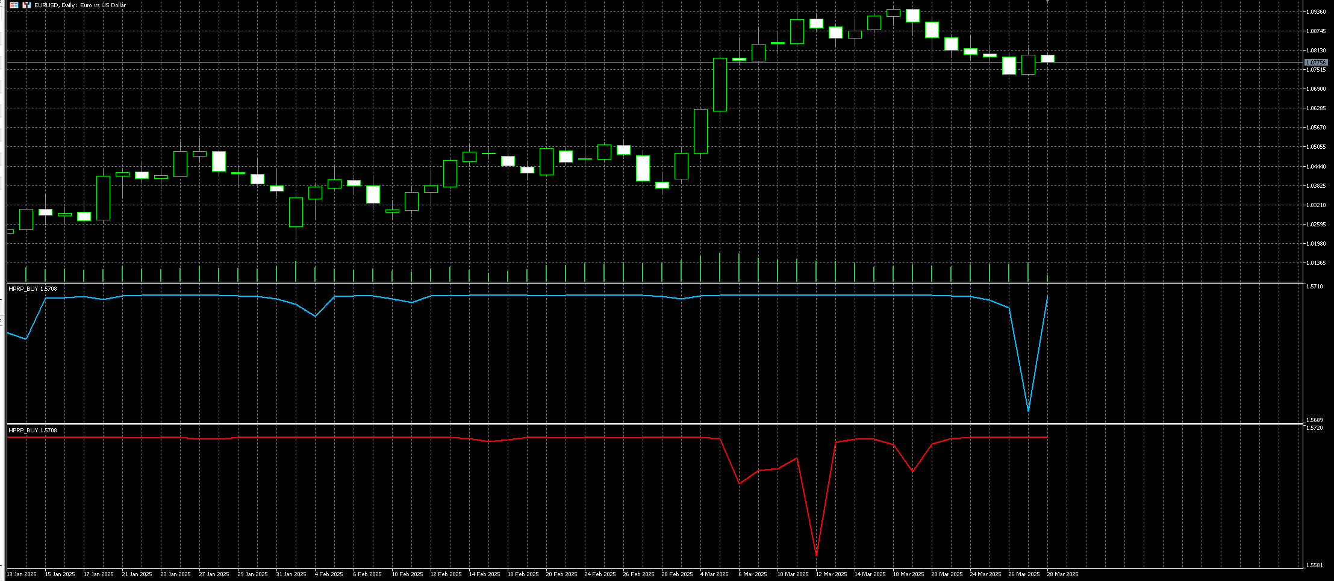The width and height of the screenshot is (1334, 581).
Task: Click the 23 Jan 2025 date label
Action: (x=176, y=574)
